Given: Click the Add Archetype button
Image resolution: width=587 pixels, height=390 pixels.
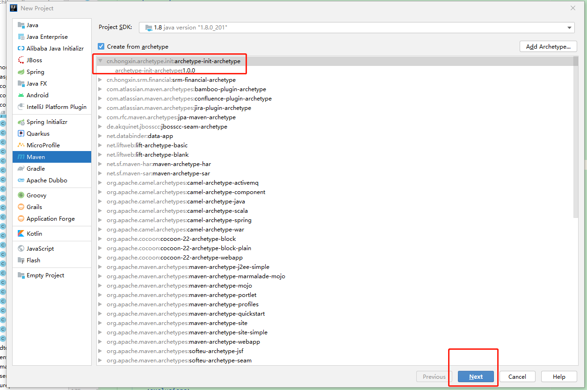Looking at the screenshot, I should click(548, 46).
